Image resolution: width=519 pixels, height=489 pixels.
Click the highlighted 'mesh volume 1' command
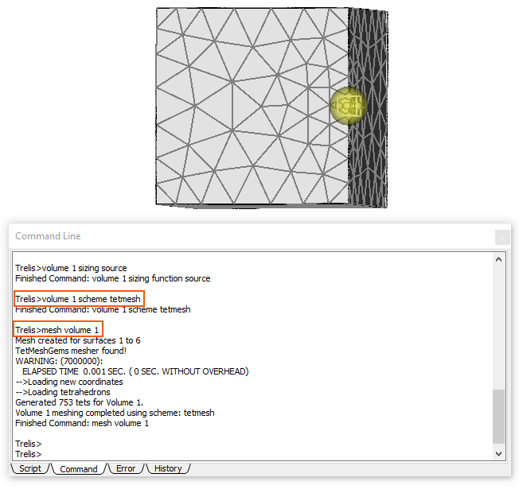pos(58,329)
